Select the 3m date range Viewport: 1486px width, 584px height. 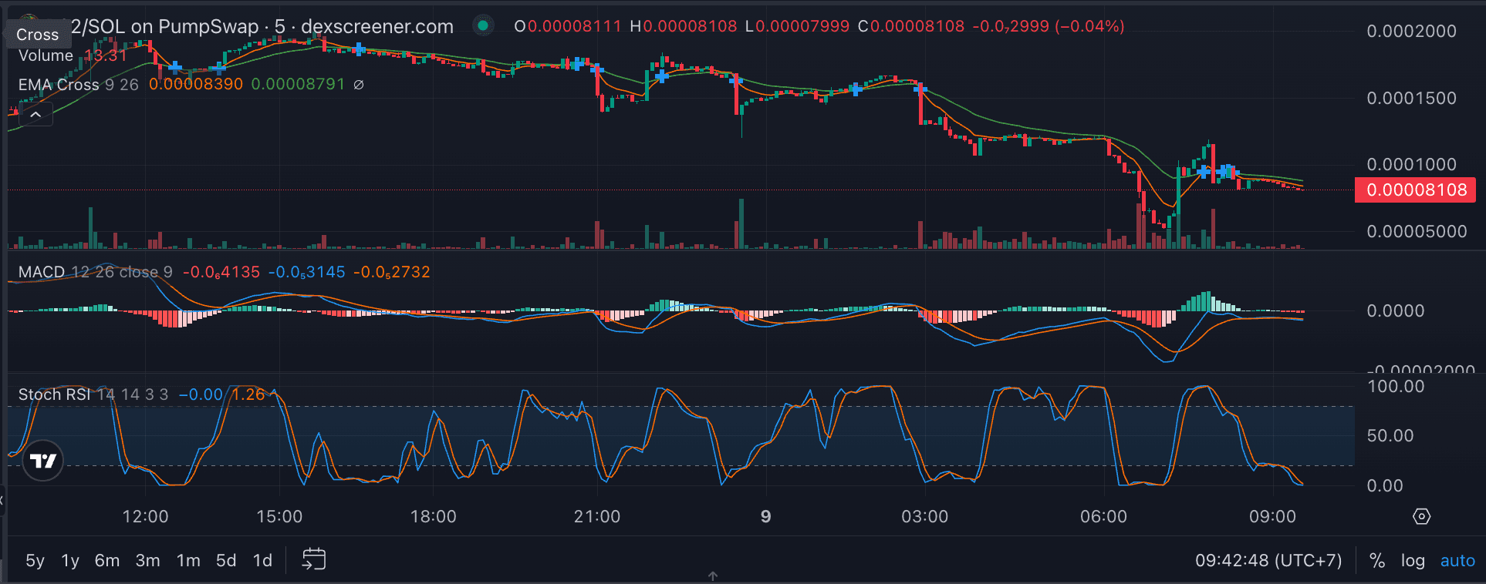click(147, 560)
